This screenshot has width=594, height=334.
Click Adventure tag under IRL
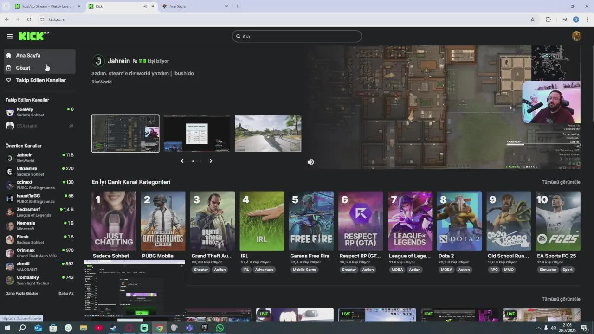tap(265, 270)
